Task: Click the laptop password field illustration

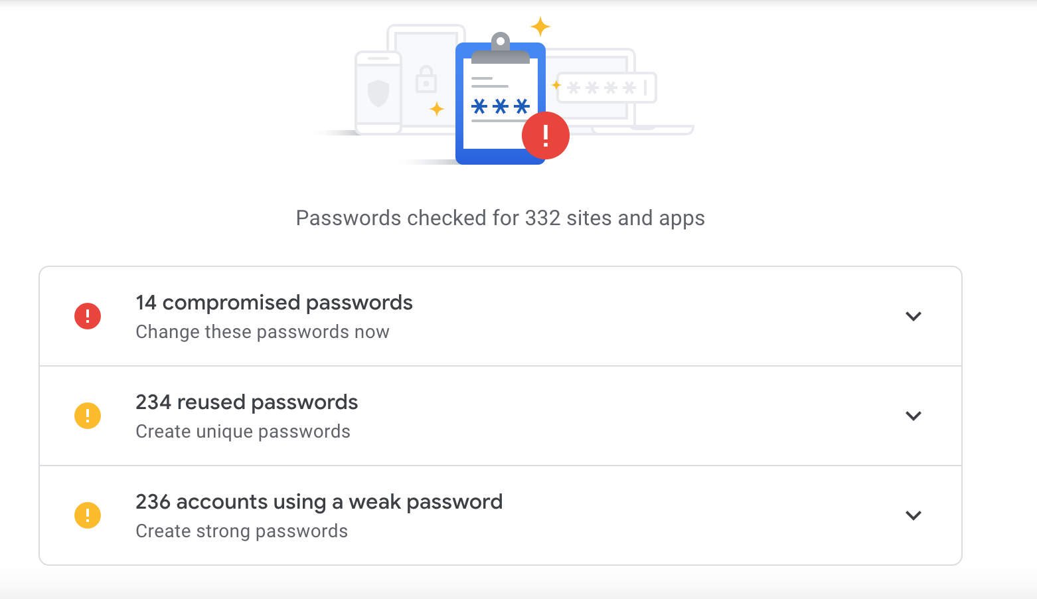Action: (606, 88)
